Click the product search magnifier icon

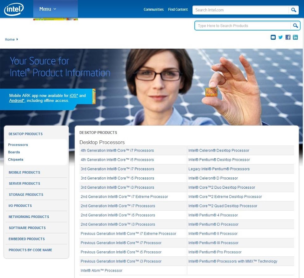click(x=295, y=25)
